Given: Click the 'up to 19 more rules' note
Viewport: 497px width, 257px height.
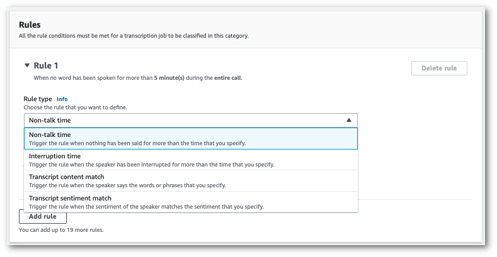Looking at the screenshot, I should [x=61, y=230].
